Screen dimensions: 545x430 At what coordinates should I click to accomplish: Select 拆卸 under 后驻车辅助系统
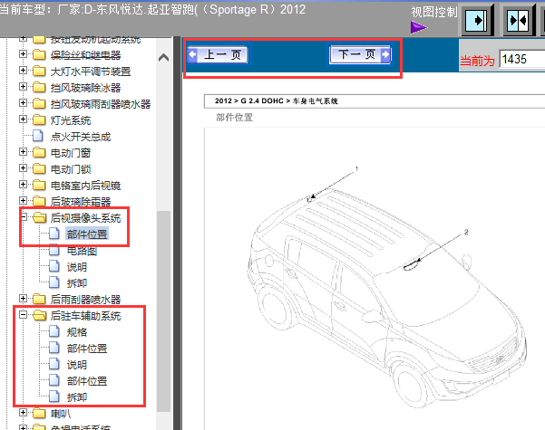tap(76, 397)
